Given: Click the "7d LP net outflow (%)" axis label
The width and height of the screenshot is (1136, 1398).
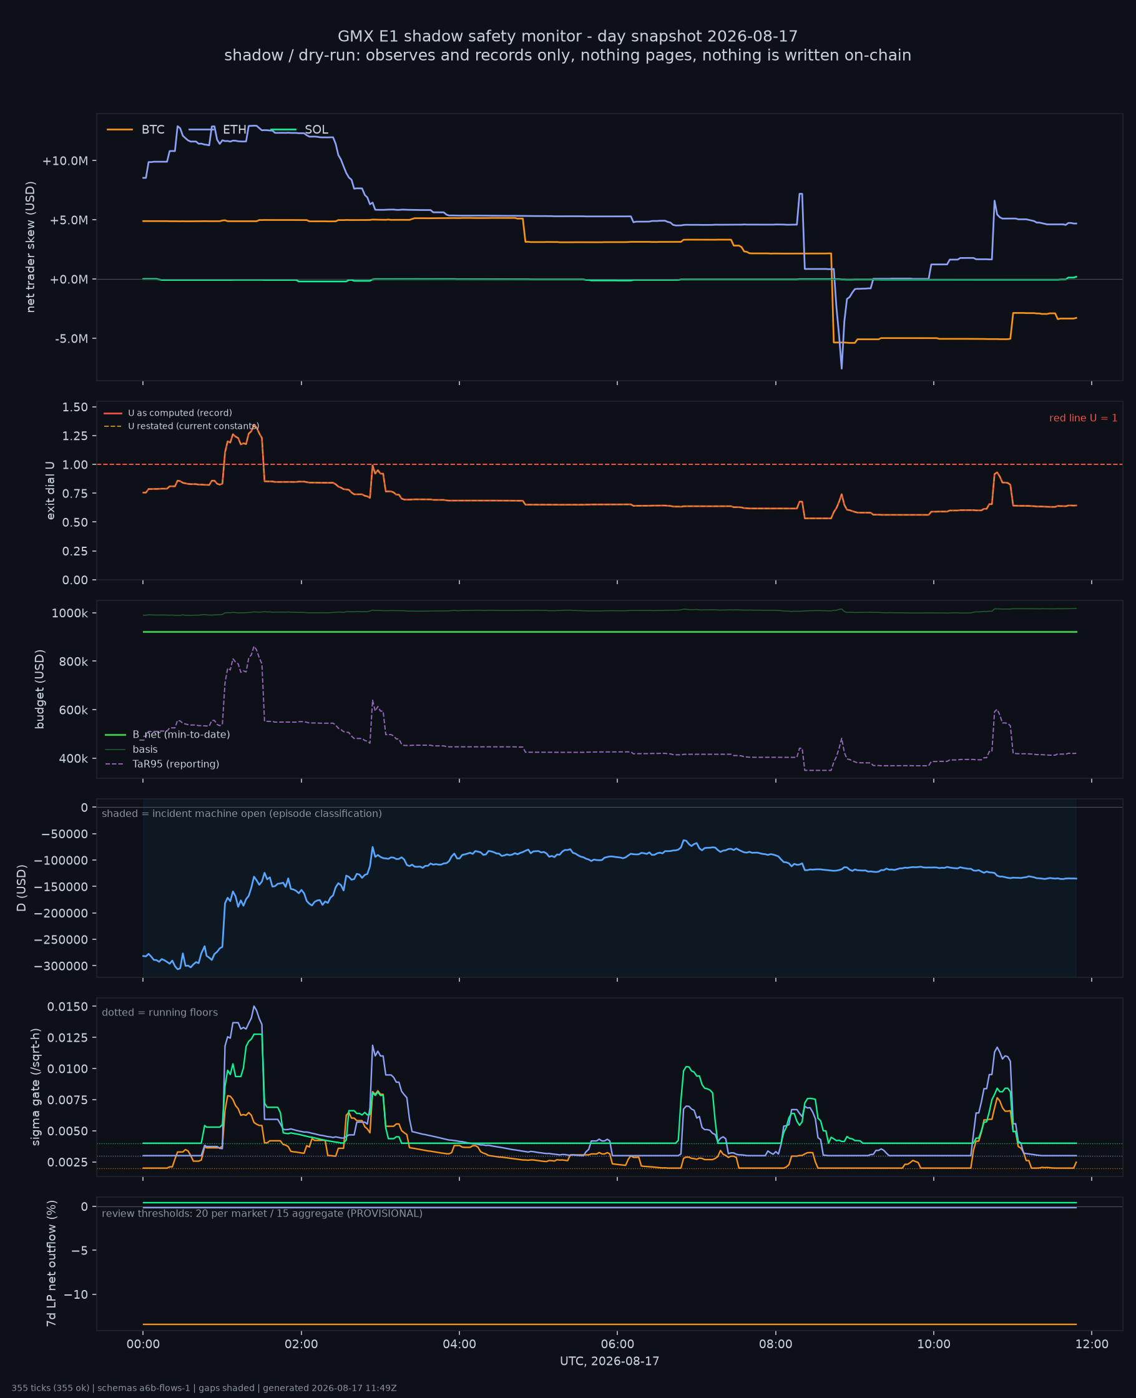Looking at the screenshot, I should click(51, 1263).
